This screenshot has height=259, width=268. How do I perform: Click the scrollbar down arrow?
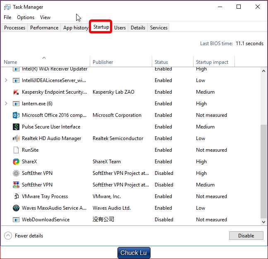263,222
